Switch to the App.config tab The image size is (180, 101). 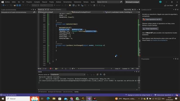tap(127, 10)
